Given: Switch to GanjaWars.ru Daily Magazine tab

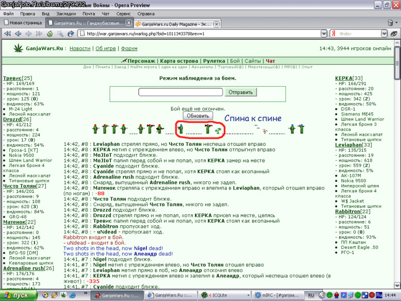Looking at the screenshot, I should click(177, 24).
